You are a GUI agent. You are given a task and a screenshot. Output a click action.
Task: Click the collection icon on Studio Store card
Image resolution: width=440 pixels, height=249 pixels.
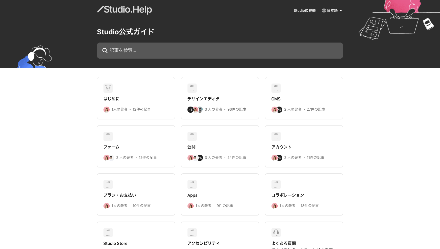click(108, 233)
